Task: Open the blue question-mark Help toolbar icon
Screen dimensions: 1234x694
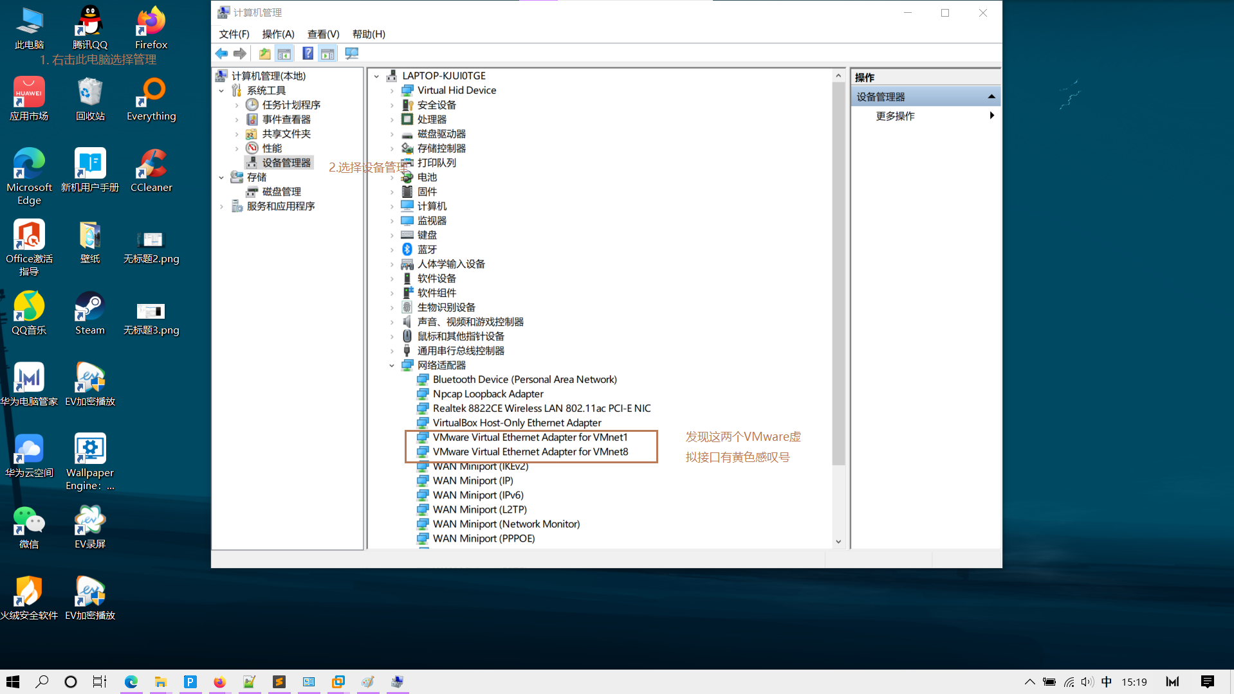Action: (308, 53)
